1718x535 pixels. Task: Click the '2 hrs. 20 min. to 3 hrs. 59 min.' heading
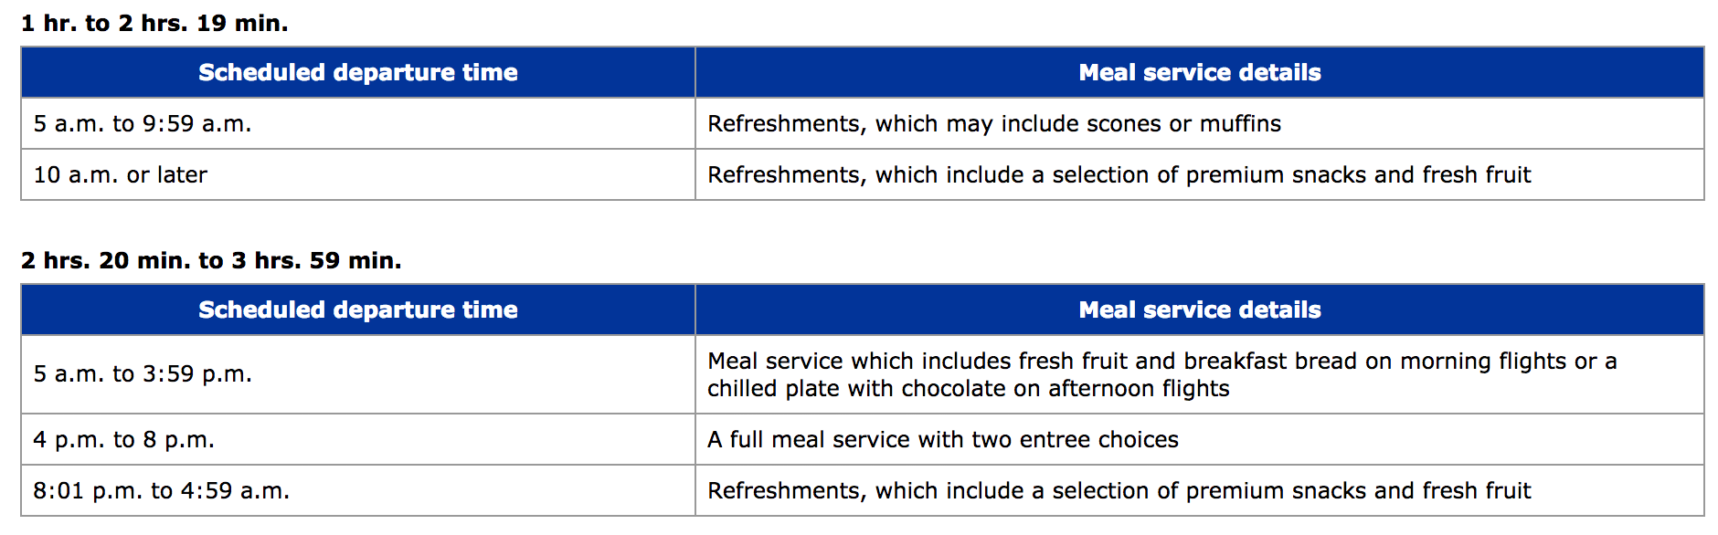click(211, 260)
